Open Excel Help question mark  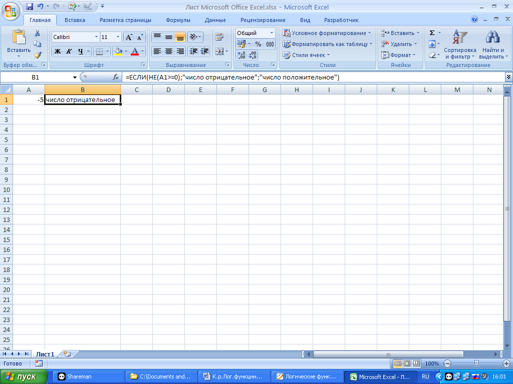click(474, 19)
